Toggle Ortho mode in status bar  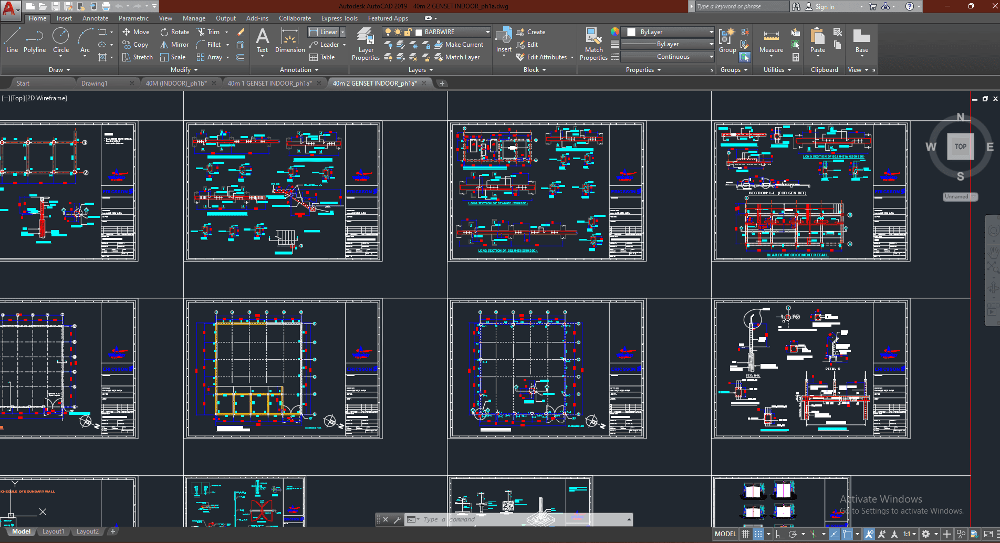tap(780, 534)
